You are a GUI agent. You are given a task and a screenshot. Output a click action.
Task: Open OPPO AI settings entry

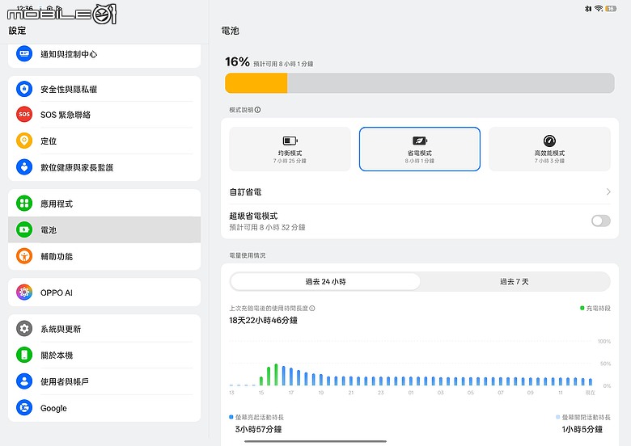[104, 292]
